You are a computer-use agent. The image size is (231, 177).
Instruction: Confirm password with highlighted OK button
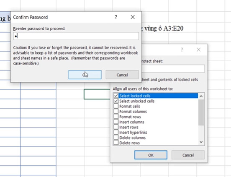coord(85,75)
